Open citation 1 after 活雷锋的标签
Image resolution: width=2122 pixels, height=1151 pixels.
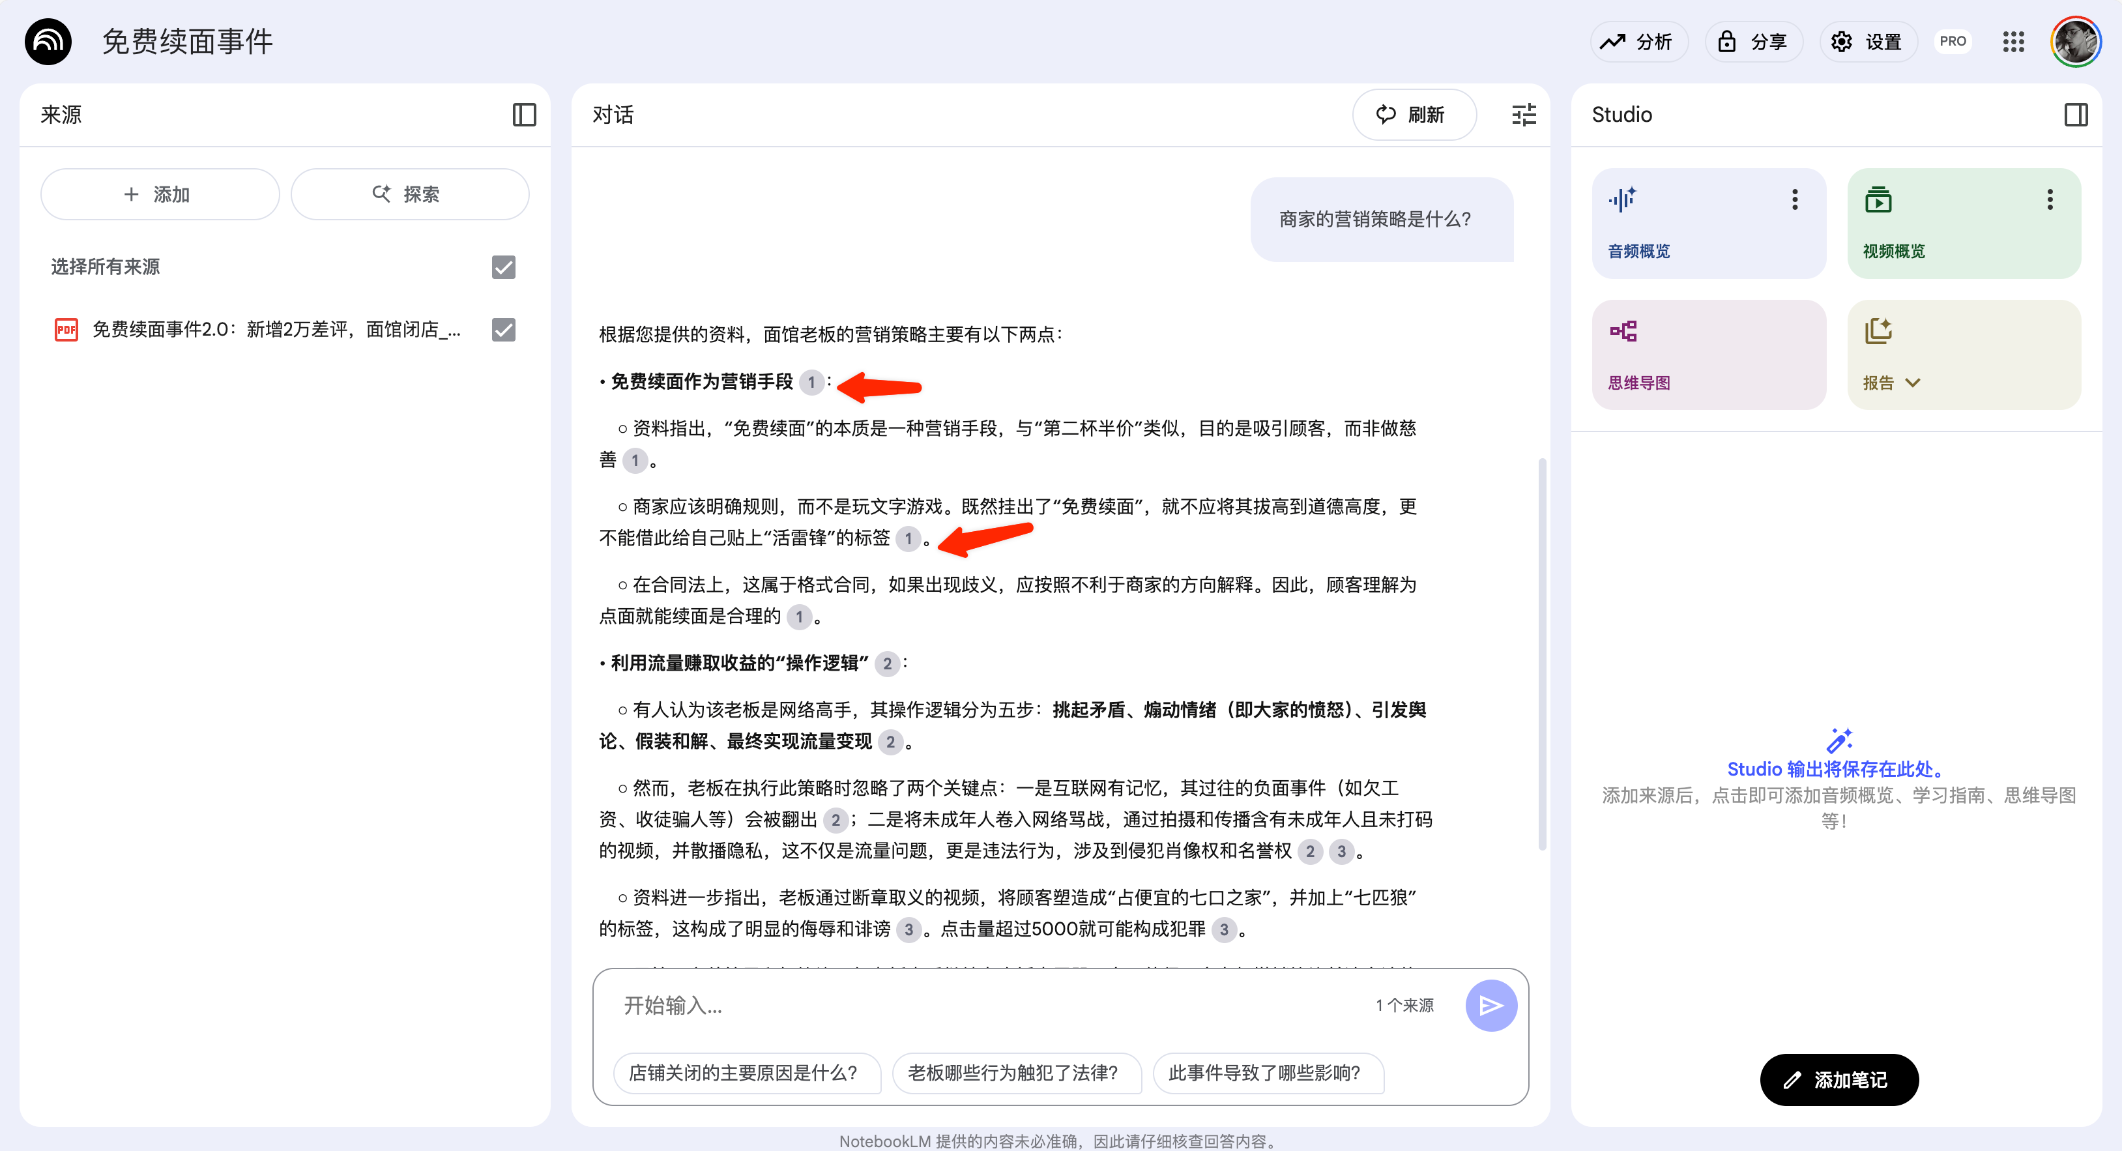(x=908, y=539)
